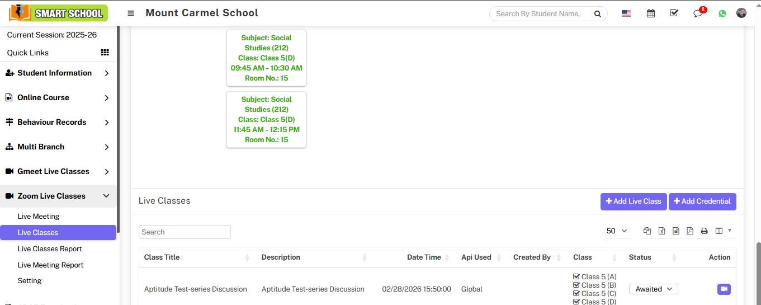This screenshot has height=305, width=761.
Task: Open the calendar icon in header
Action: pyautogui.click(x=651, y=13)
